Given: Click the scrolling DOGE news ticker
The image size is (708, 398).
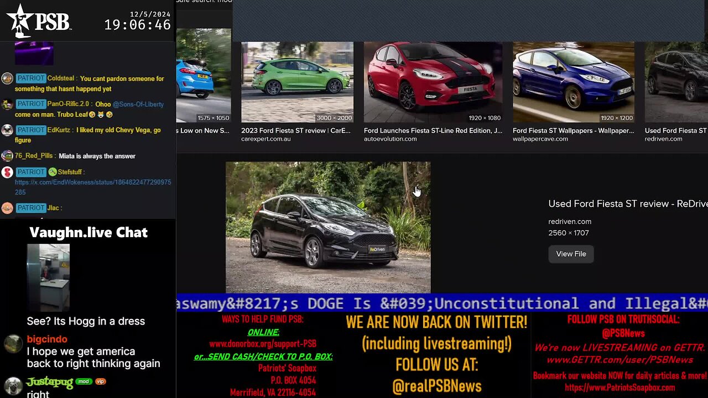Looking at the screenshot, I should tap(442, 303).
